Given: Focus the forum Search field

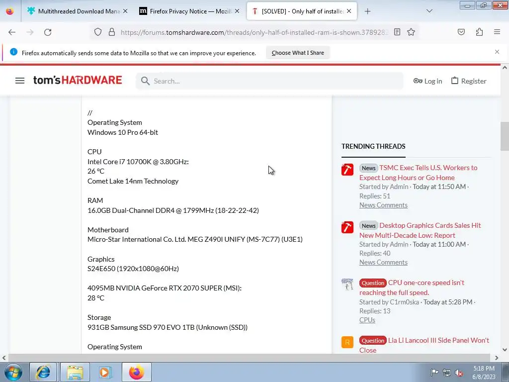Looking at the screenshot, I should coord(269,81).
